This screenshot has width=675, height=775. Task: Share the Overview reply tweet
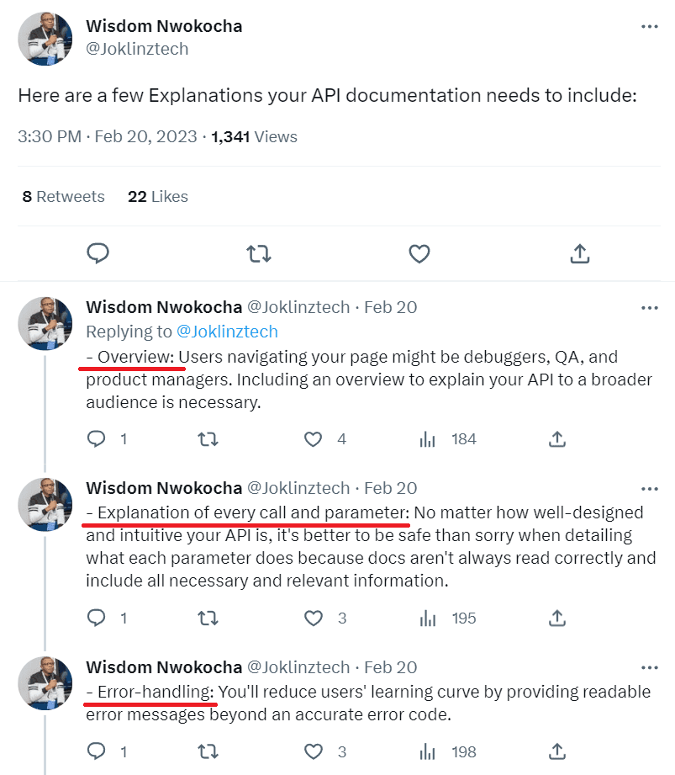coord(556,439)
